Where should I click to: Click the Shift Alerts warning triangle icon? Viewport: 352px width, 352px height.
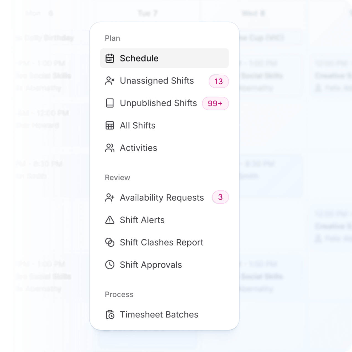point(110,220)
